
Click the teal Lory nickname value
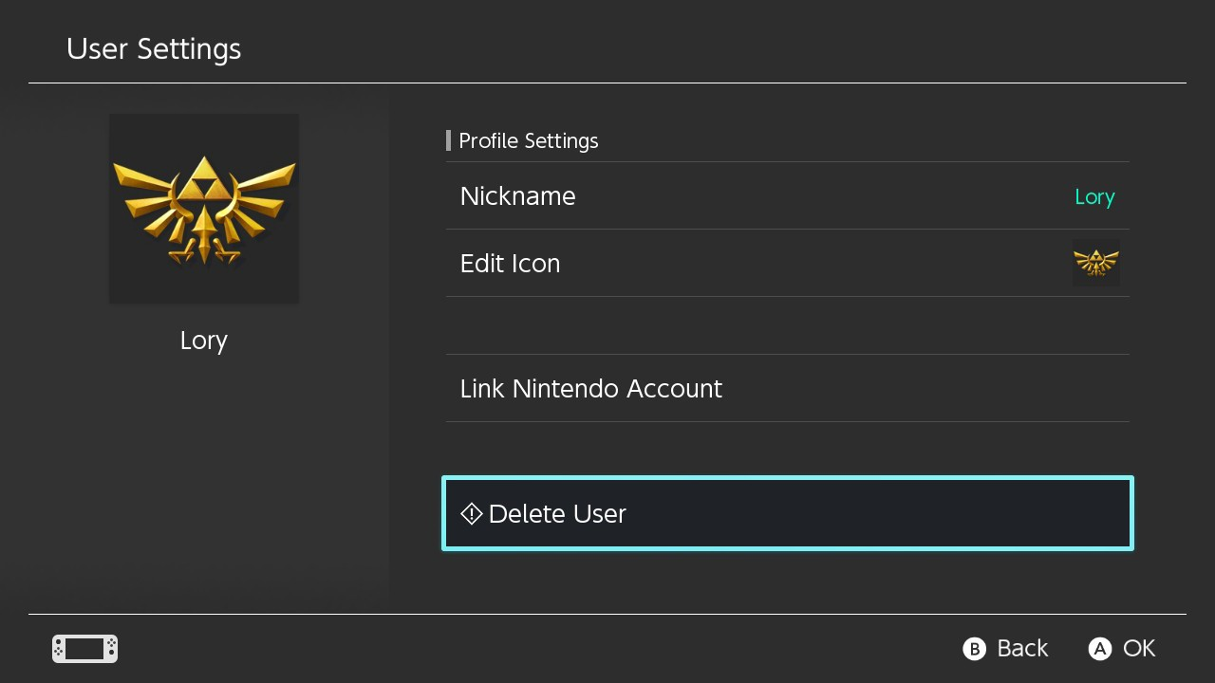coord(1094,196)
